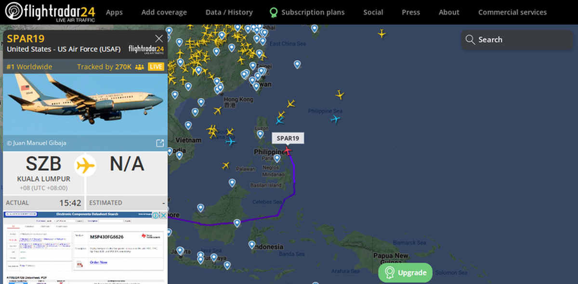Open the Data / History menu

(x=229, y=12)
